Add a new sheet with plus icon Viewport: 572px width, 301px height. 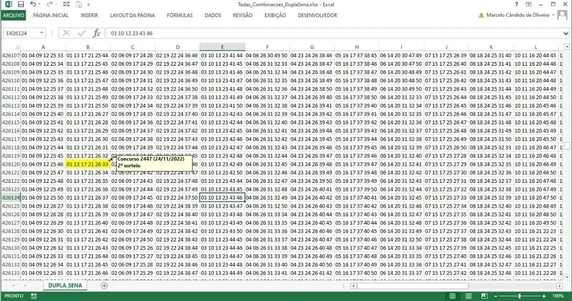pos(104,286)
